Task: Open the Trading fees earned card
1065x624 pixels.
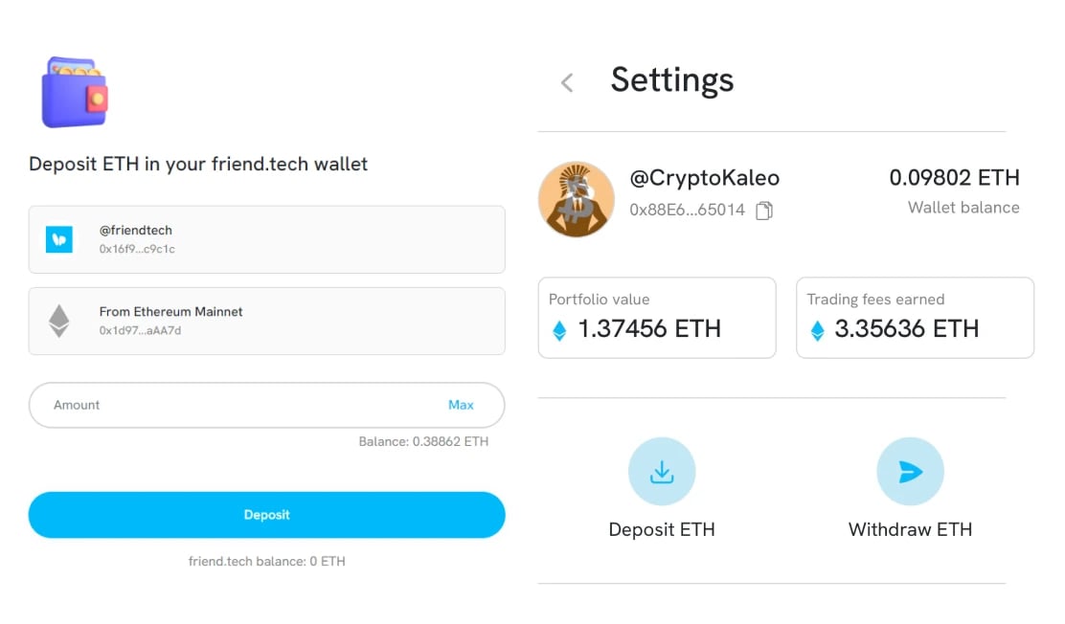Action: click(x=915, y=318)
